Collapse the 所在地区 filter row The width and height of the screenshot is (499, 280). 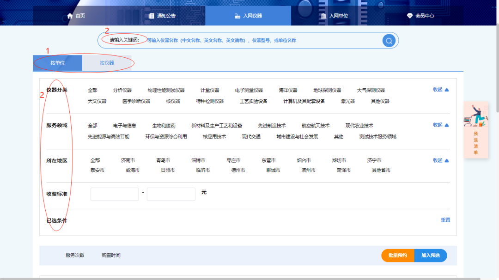tap(441, 160)
